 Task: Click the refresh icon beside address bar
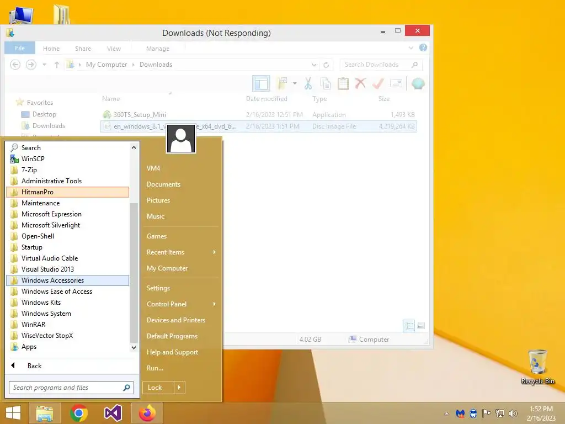pyautogui.click(x=326, y=65)
